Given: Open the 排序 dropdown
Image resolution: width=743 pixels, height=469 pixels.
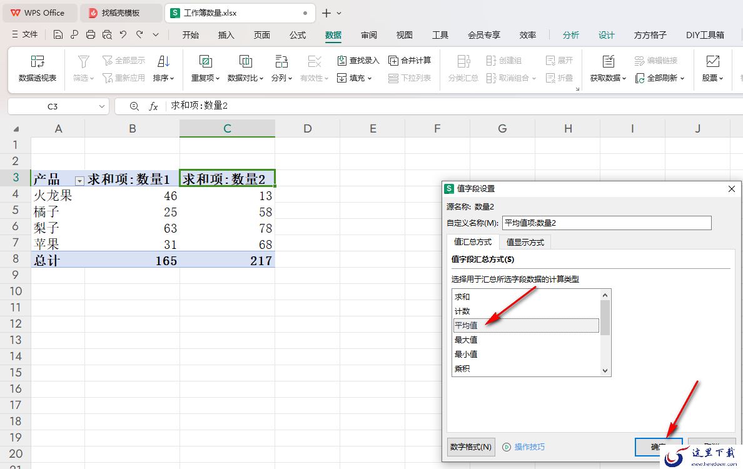Looking at the screenshot, I should (x=163, y=78).
